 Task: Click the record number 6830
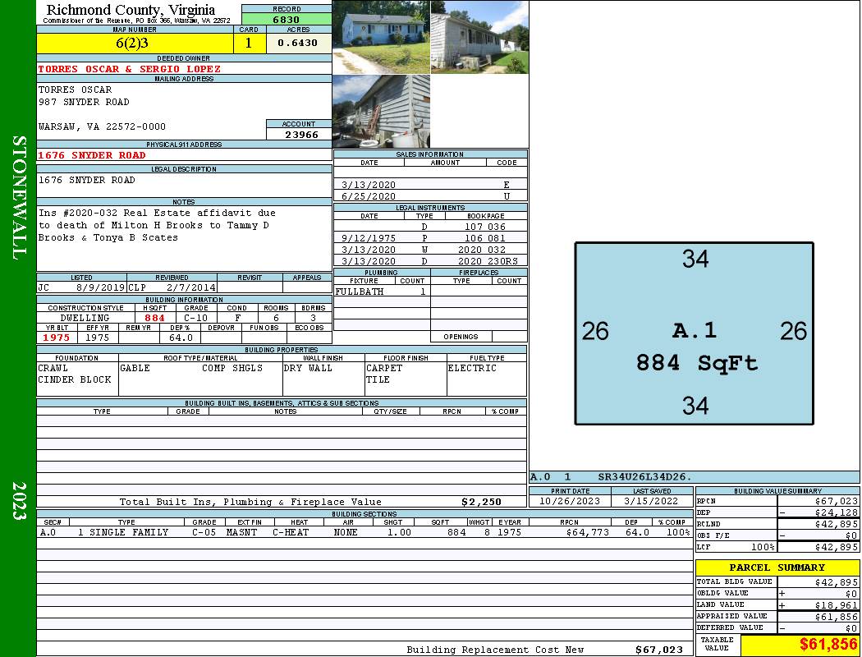287,19
